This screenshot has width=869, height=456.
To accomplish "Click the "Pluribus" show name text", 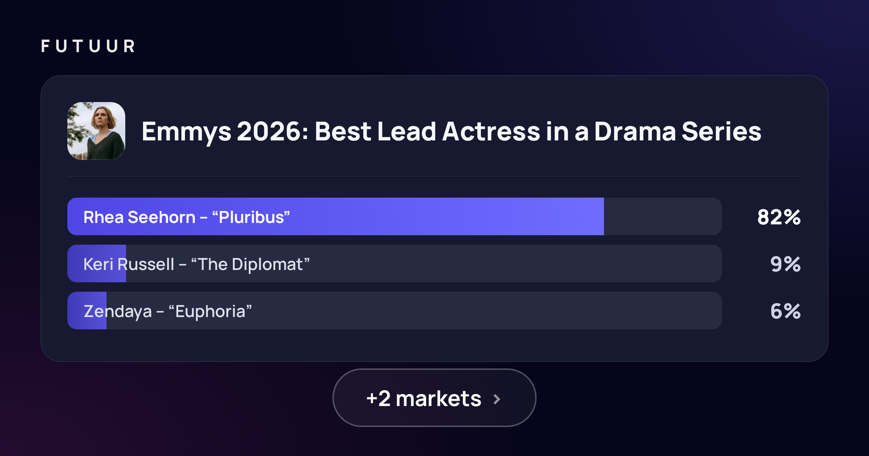I will (251, 217).
